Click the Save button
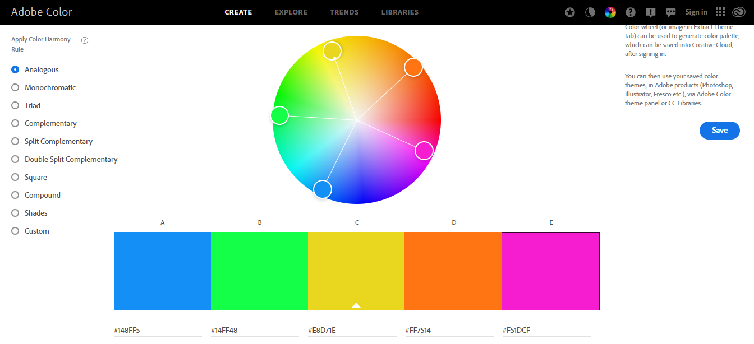Viewport: 754px width, 344px height. [x=720, y=130]
